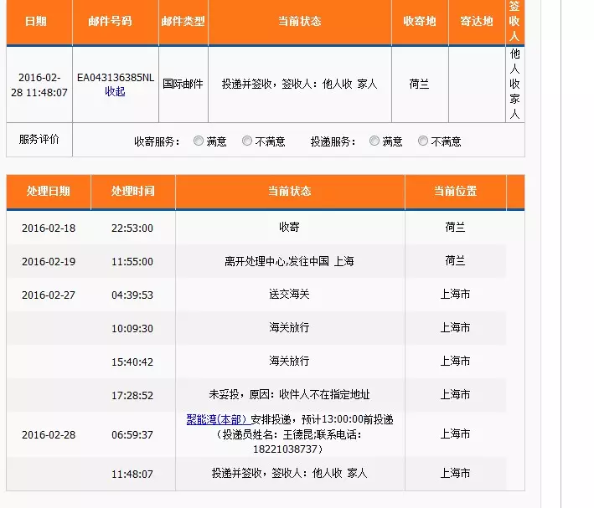The height and width of the screenshot is (508, 594).
Task: Click date cell 2016-02-18
Action: [49, 228]
